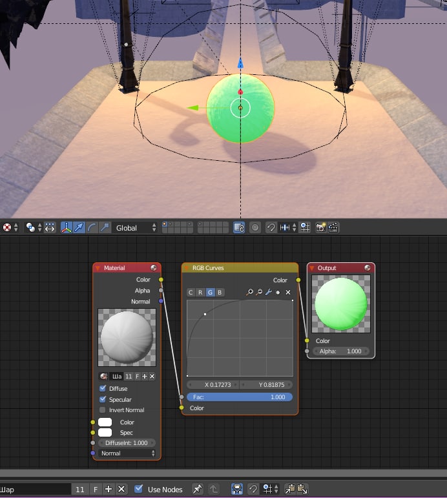Uncheck the Diffuse checkbox
This screenshot has width=447, height=498.
pos(103,388)
